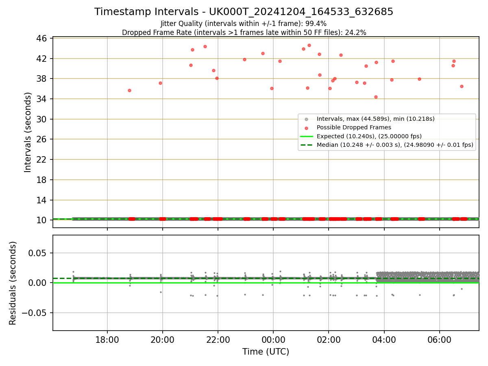Click the red point near 05:15 at 38 seconds

point(419,79)
